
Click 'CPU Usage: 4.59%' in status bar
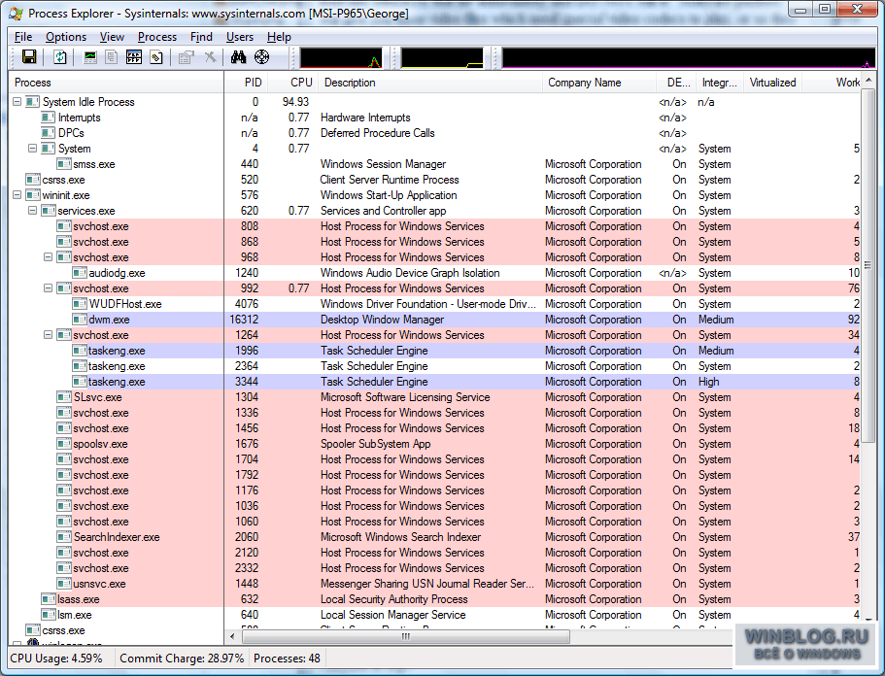(56, 659)
